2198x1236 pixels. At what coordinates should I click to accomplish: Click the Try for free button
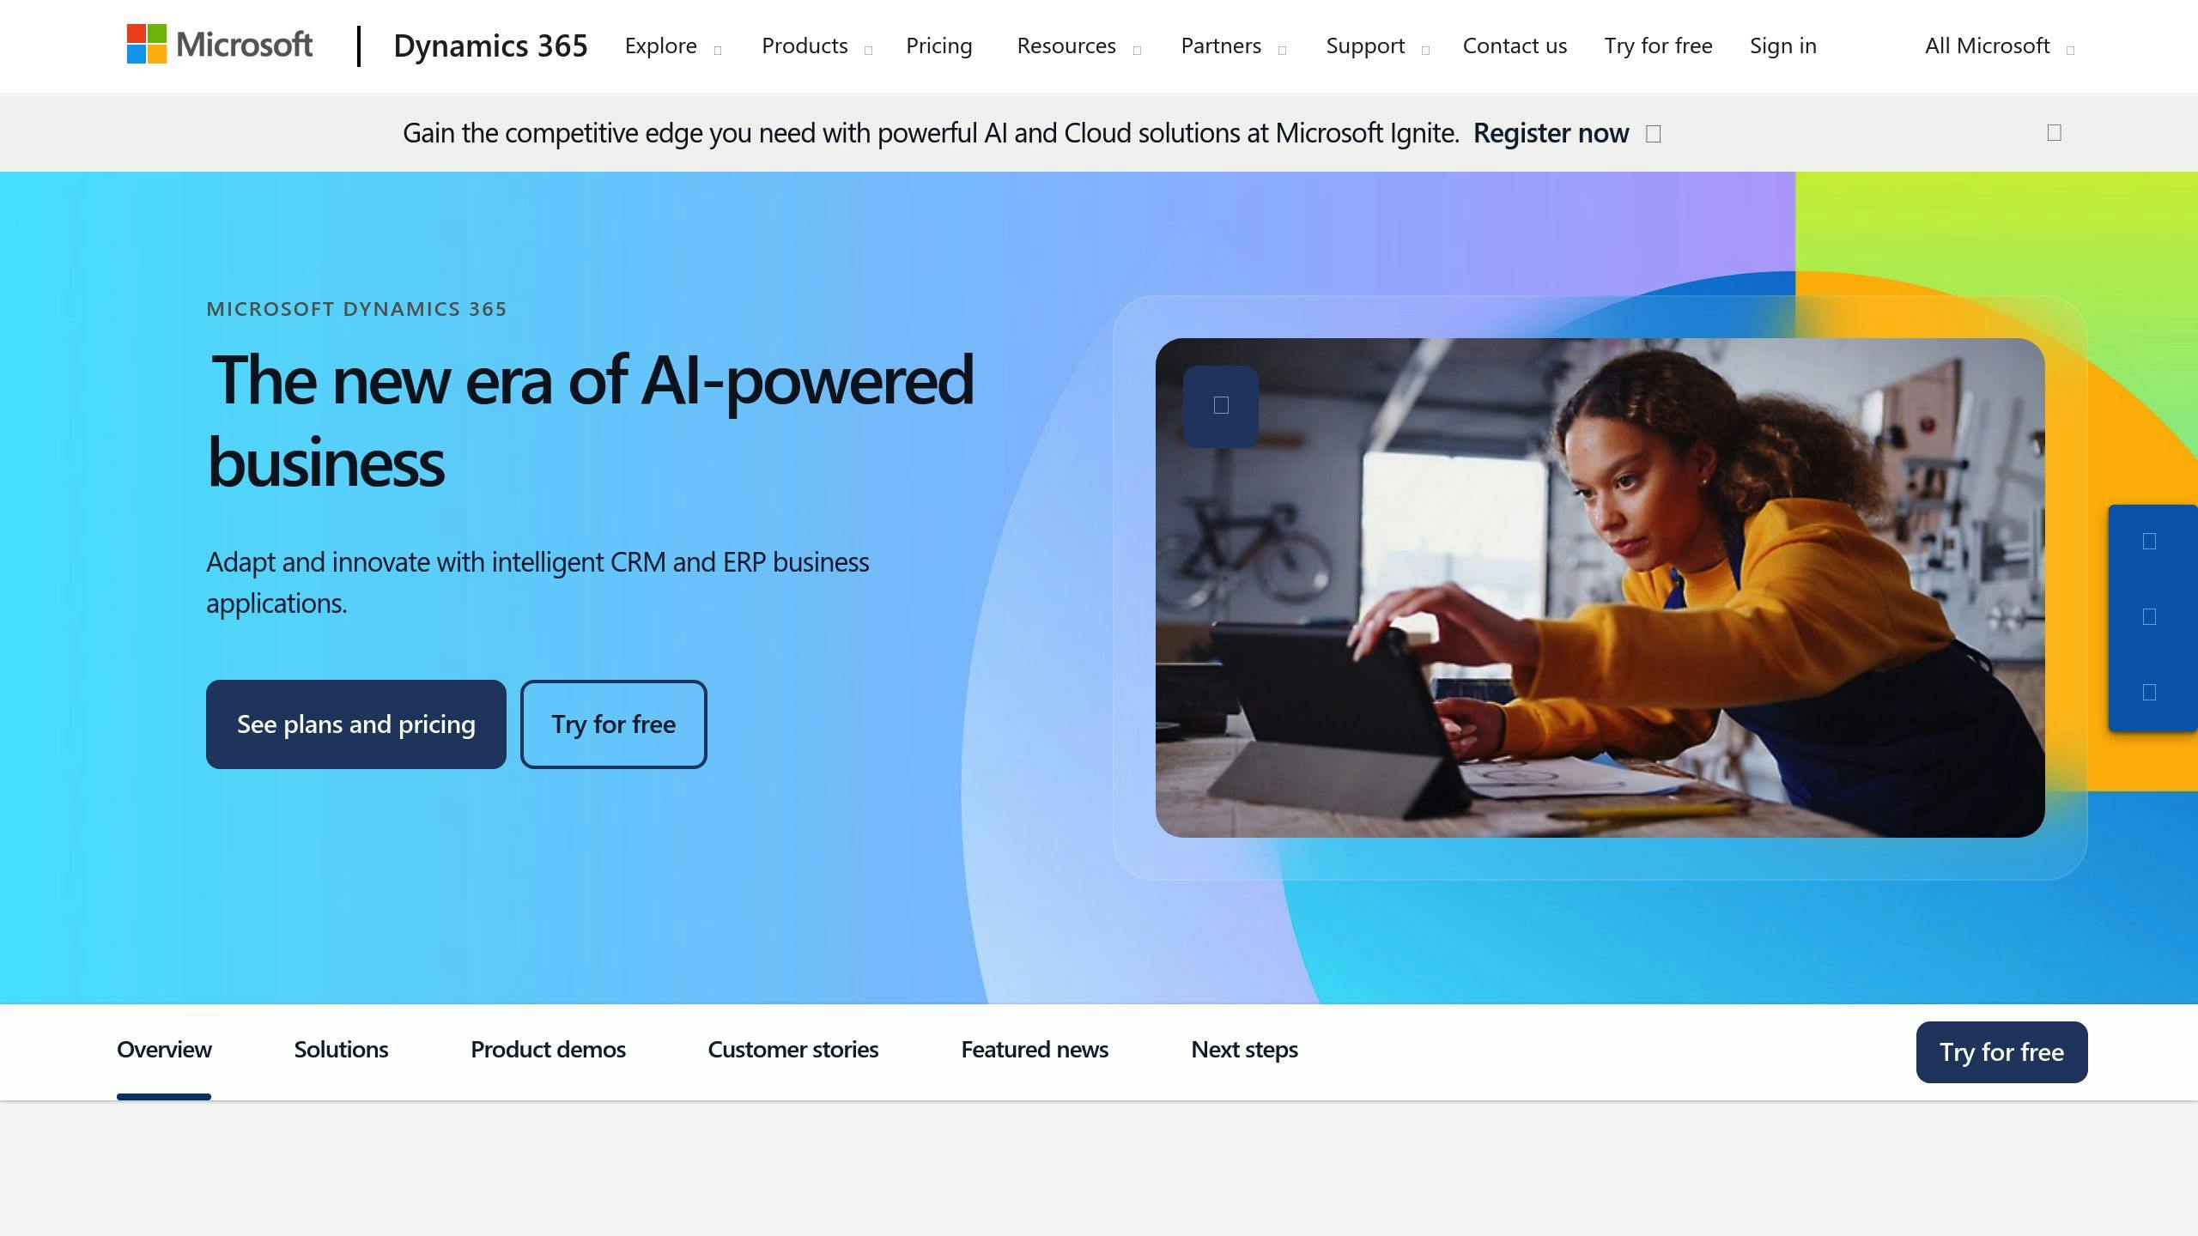613,723
